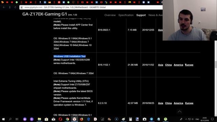Click version text B16.1102.1
This screenshot has width=217, height=122.
(104, 65)
